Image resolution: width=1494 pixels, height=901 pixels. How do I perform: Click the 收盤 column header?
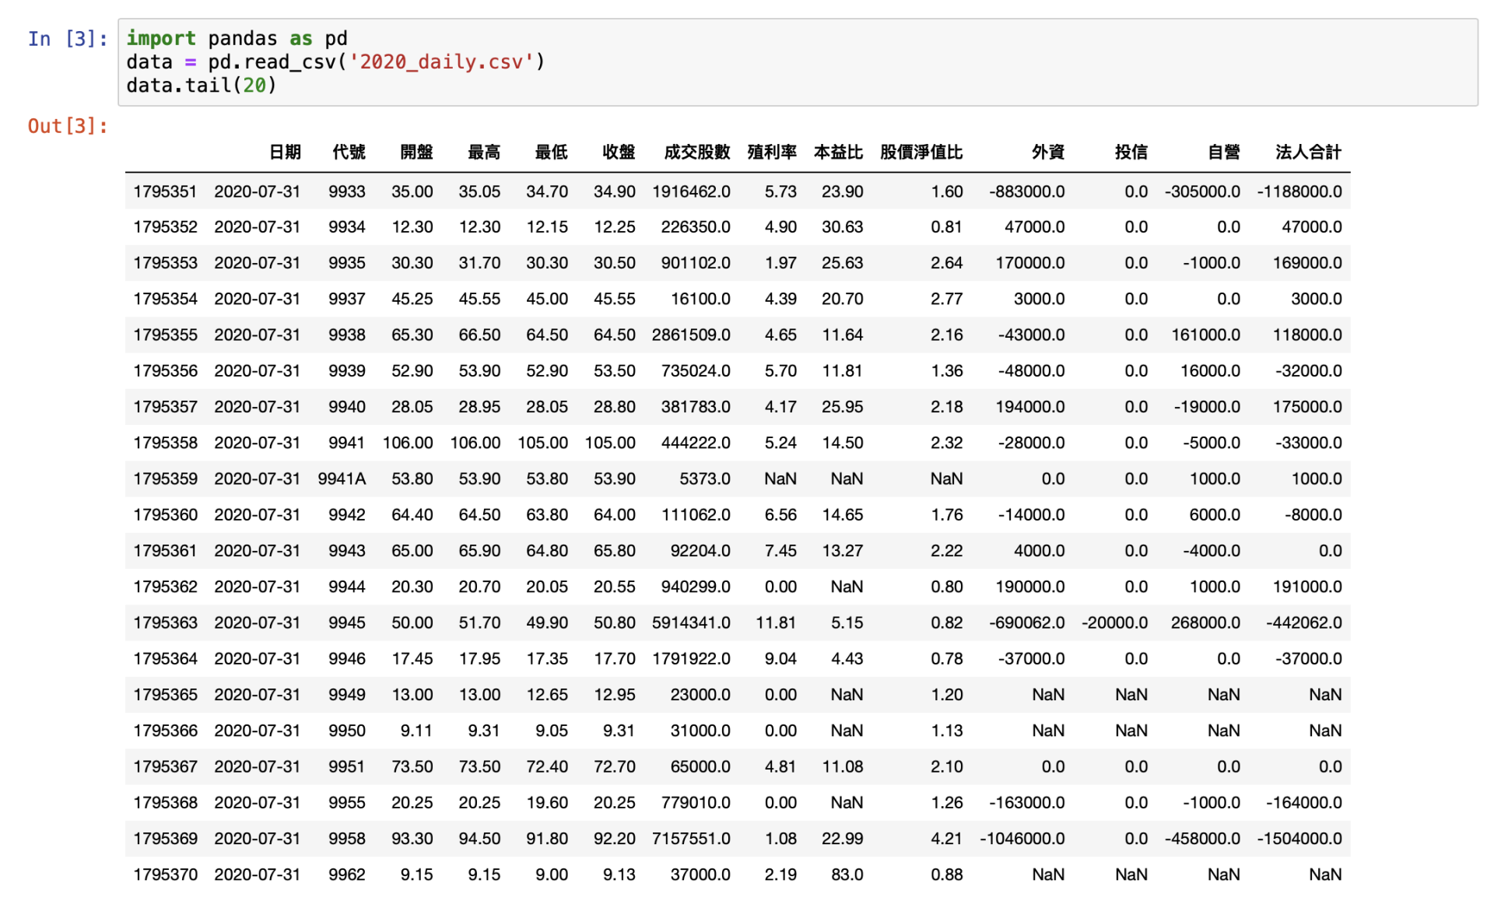pyautogui.click(x=619, y=152)
